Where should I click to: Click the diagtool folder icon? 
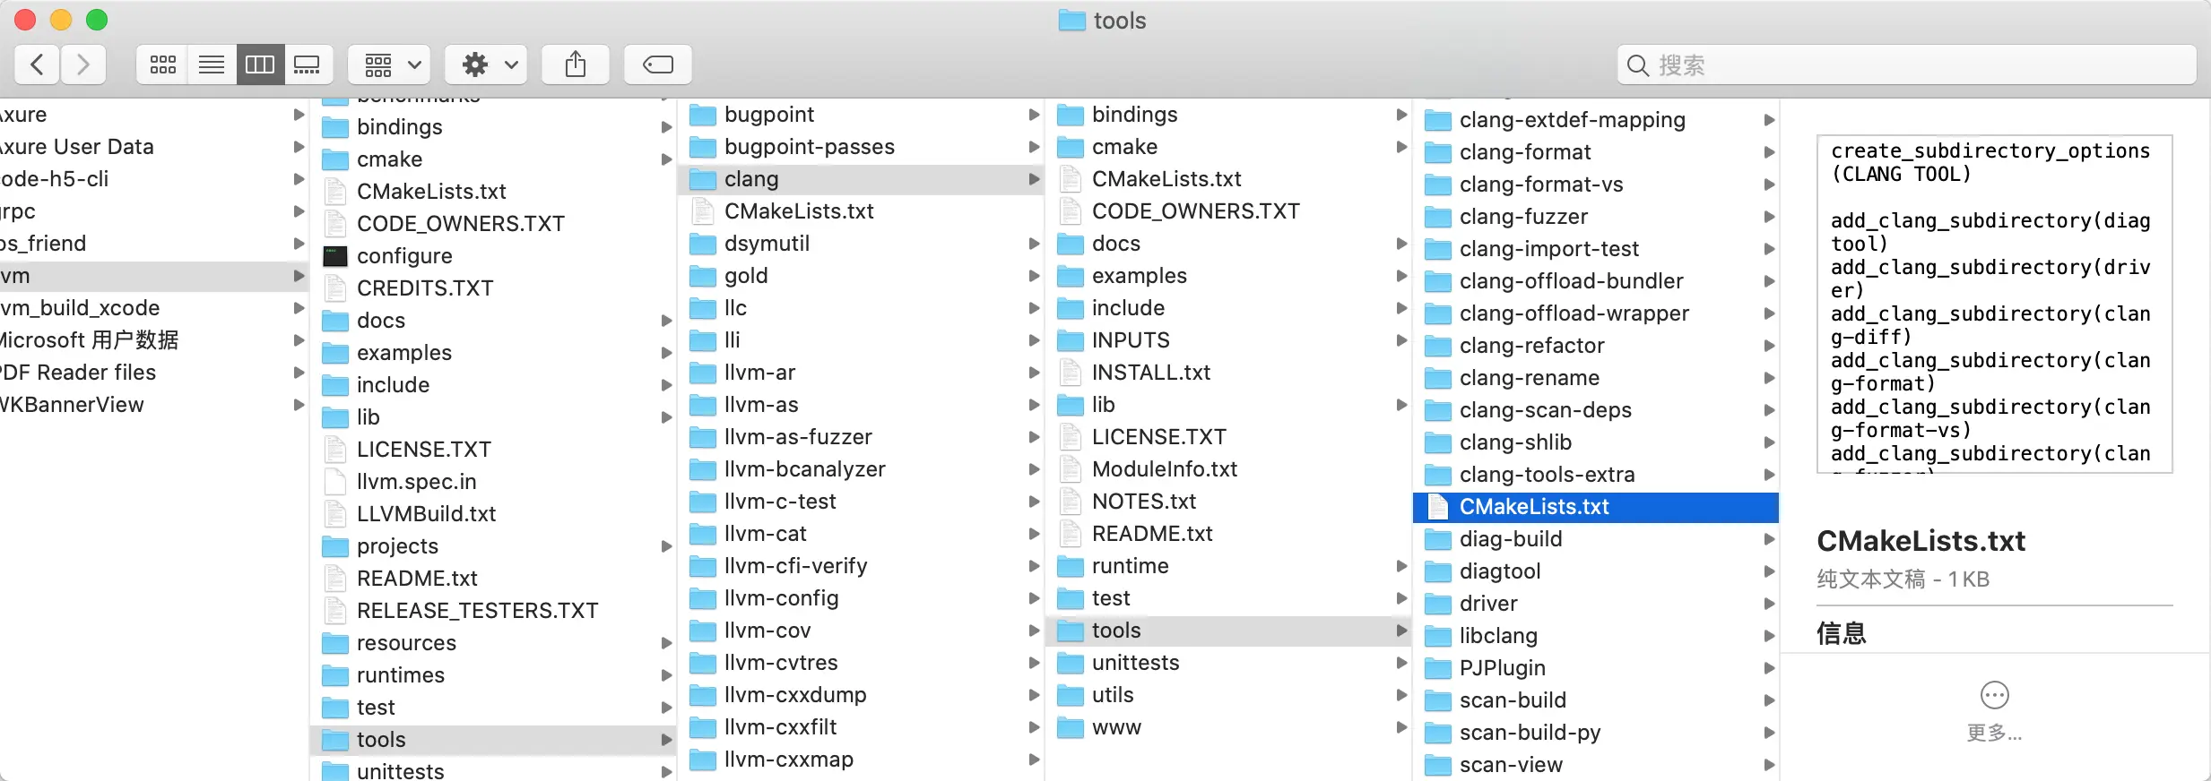tap(1438, 571)
